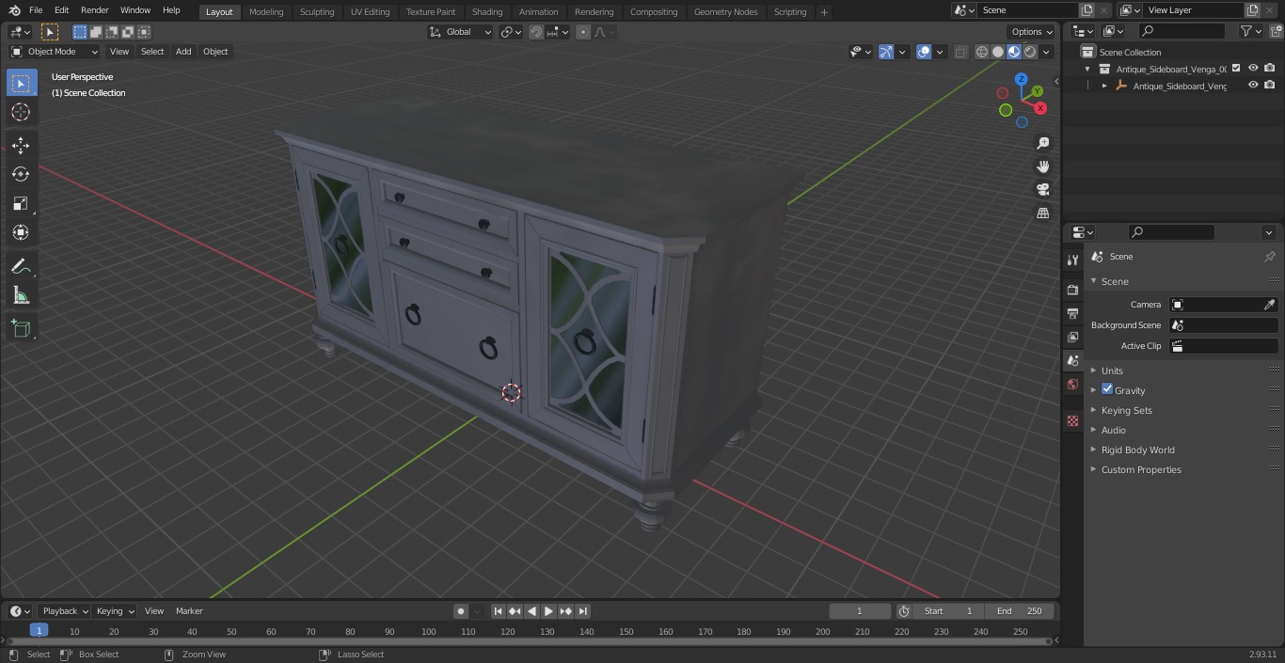1285x663 pixels.
Task: Toggle proportional editing in header
Action: point(583,32)
